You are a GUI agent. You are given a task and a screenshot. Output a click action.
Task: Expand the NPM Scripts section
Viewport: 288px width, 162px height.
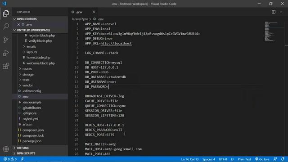pyautogui.click(x=40, y=153)
